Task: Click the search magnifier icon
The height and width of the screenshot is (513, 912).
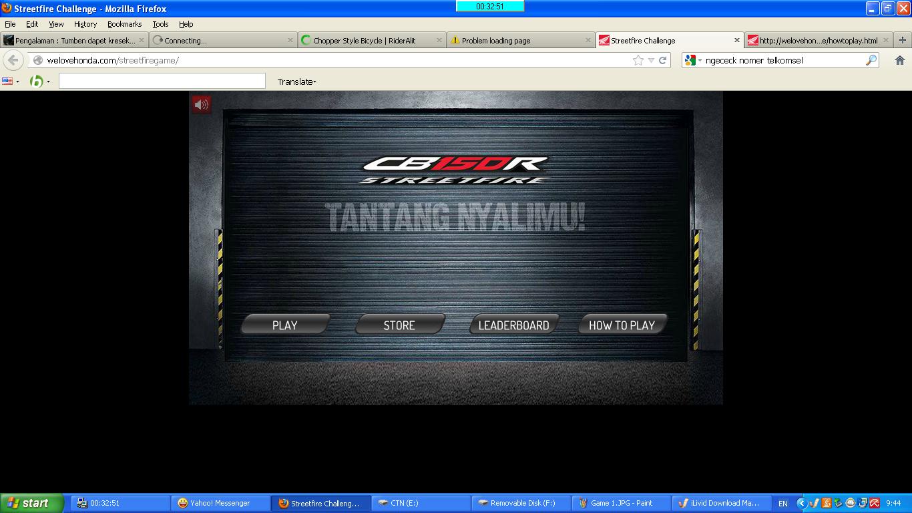Action: pyautogui.click(x=871, y=60)
